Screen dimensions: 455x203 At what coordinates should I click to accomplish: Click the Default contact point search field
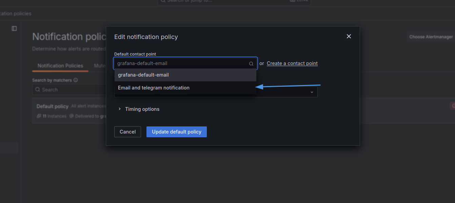click(185, 63)
